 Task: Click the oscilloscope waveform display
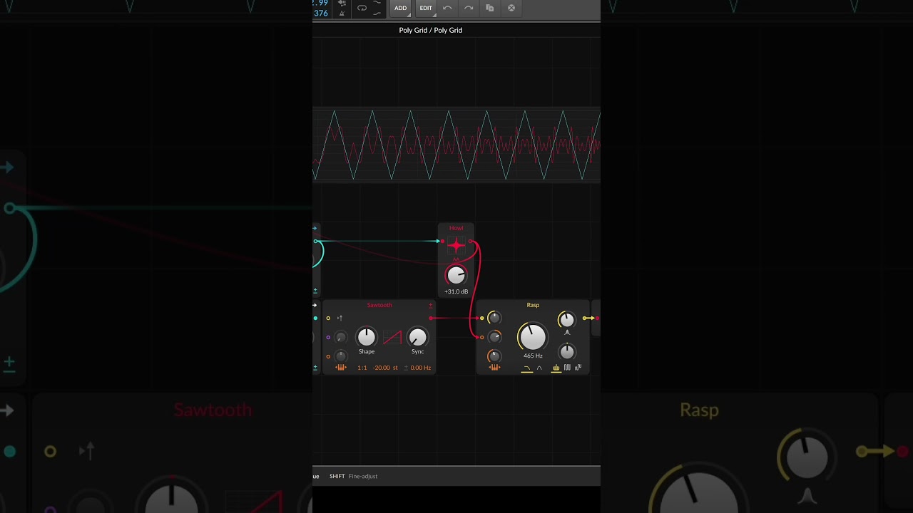[x=456, y=145]
